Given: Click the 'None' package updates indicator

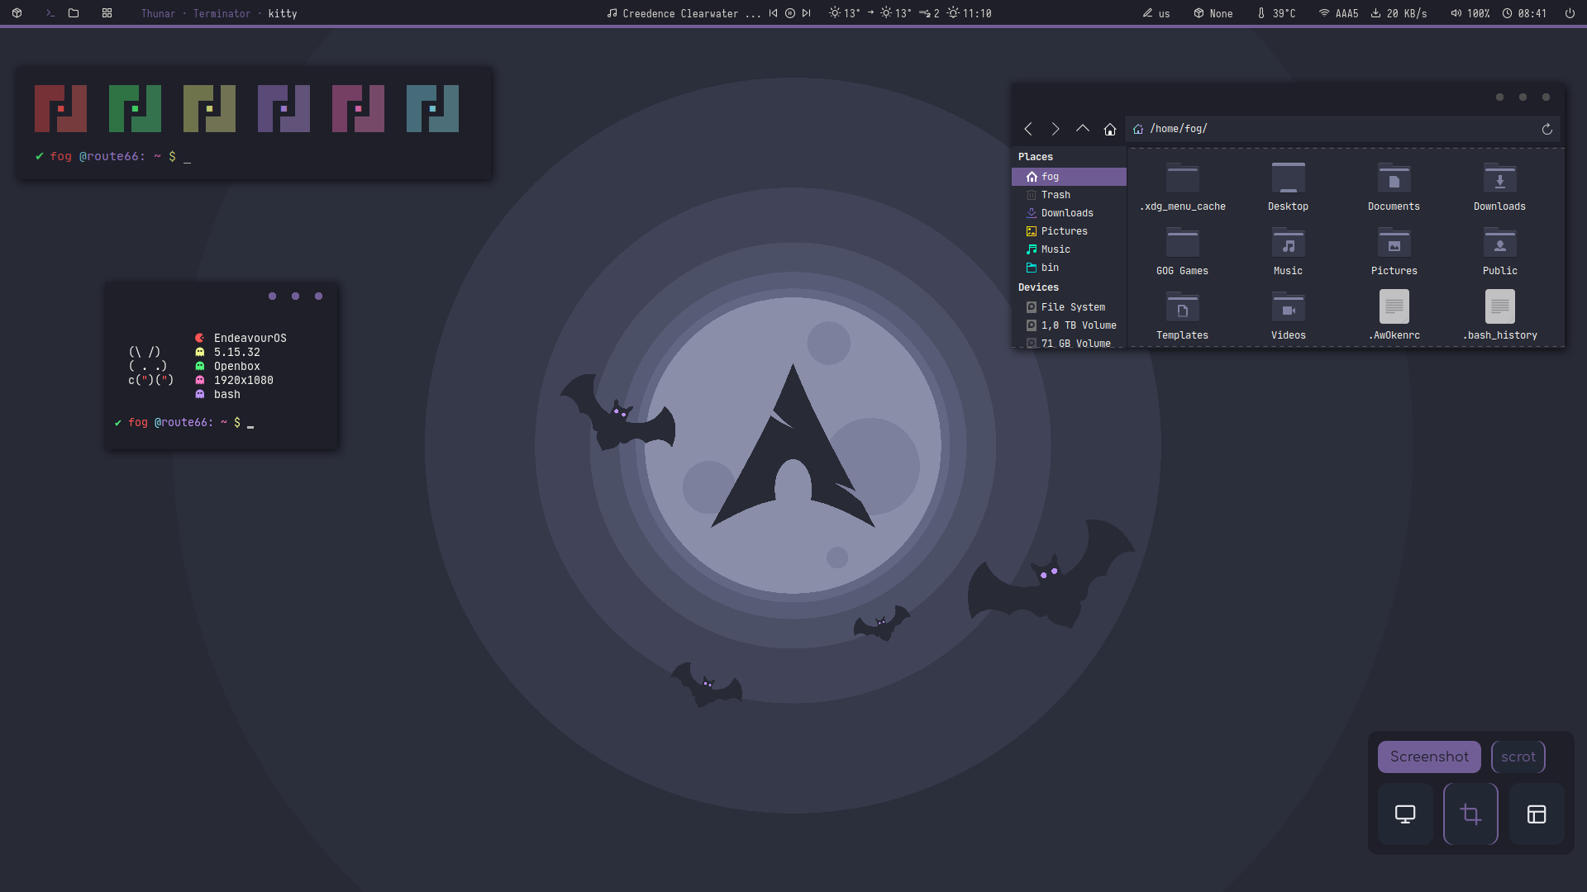Looking at the screenshot, I should 1213,14.
